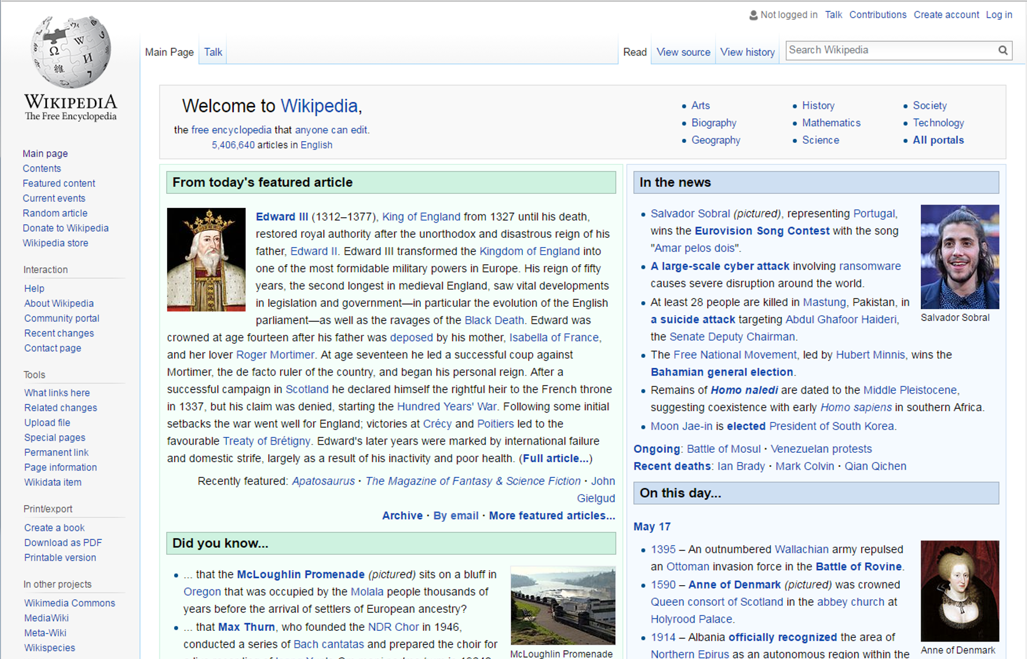Image resolution: width=1027 pixels, height=659 pixels.
Task: Open Page information
Action: click(x=60, y=467)
